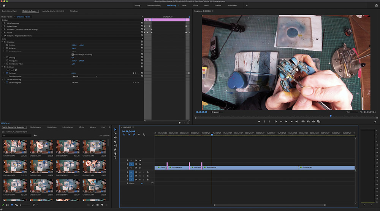
Task: Open the Überblendmodus Normal dropdown
Action: point(85,76)
